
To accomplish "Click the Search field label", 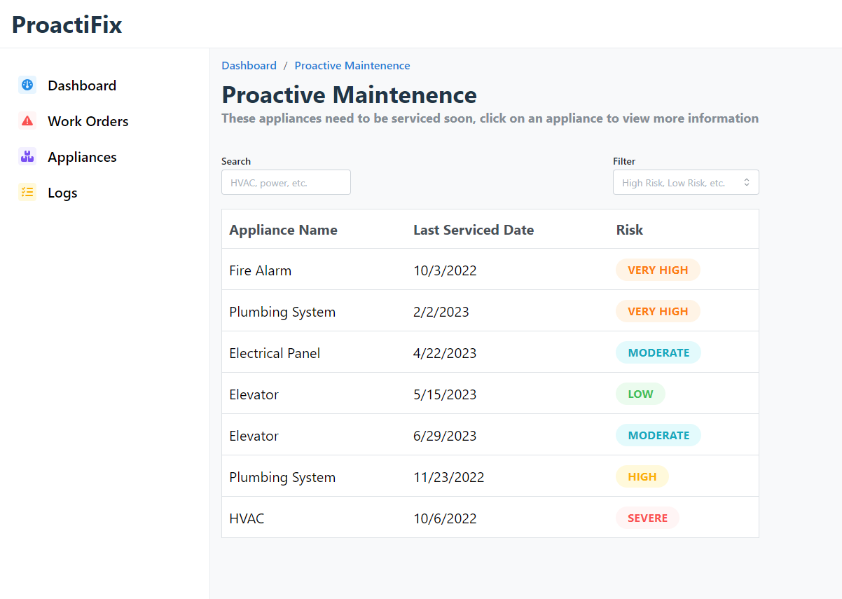I will coord(236,161).
